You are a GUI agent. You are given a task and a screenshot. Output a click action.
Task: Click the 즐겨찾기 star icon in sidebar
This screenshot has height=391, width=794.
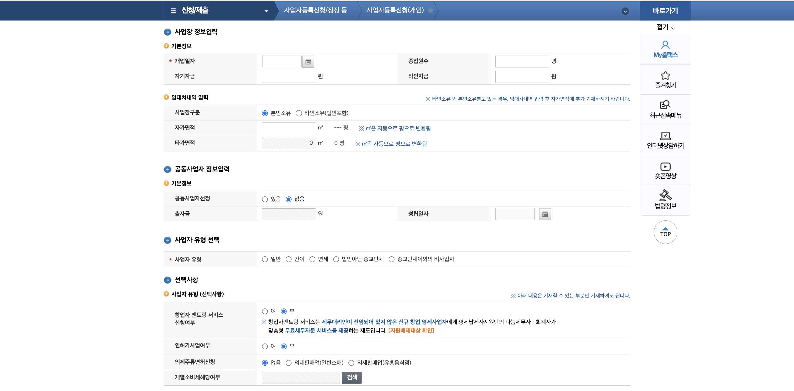(x=665, y=76)
